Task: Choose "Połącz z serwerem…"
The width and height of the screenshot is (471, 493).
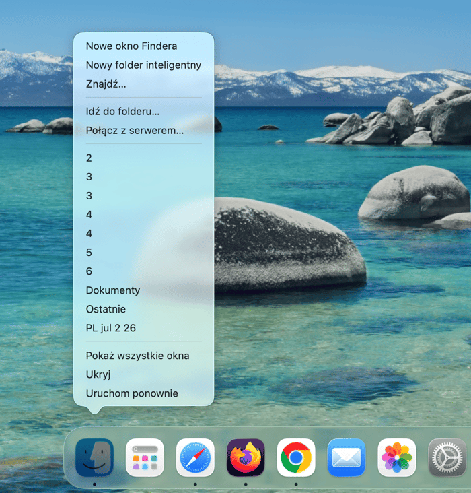Action: click(x=143, y=130)
